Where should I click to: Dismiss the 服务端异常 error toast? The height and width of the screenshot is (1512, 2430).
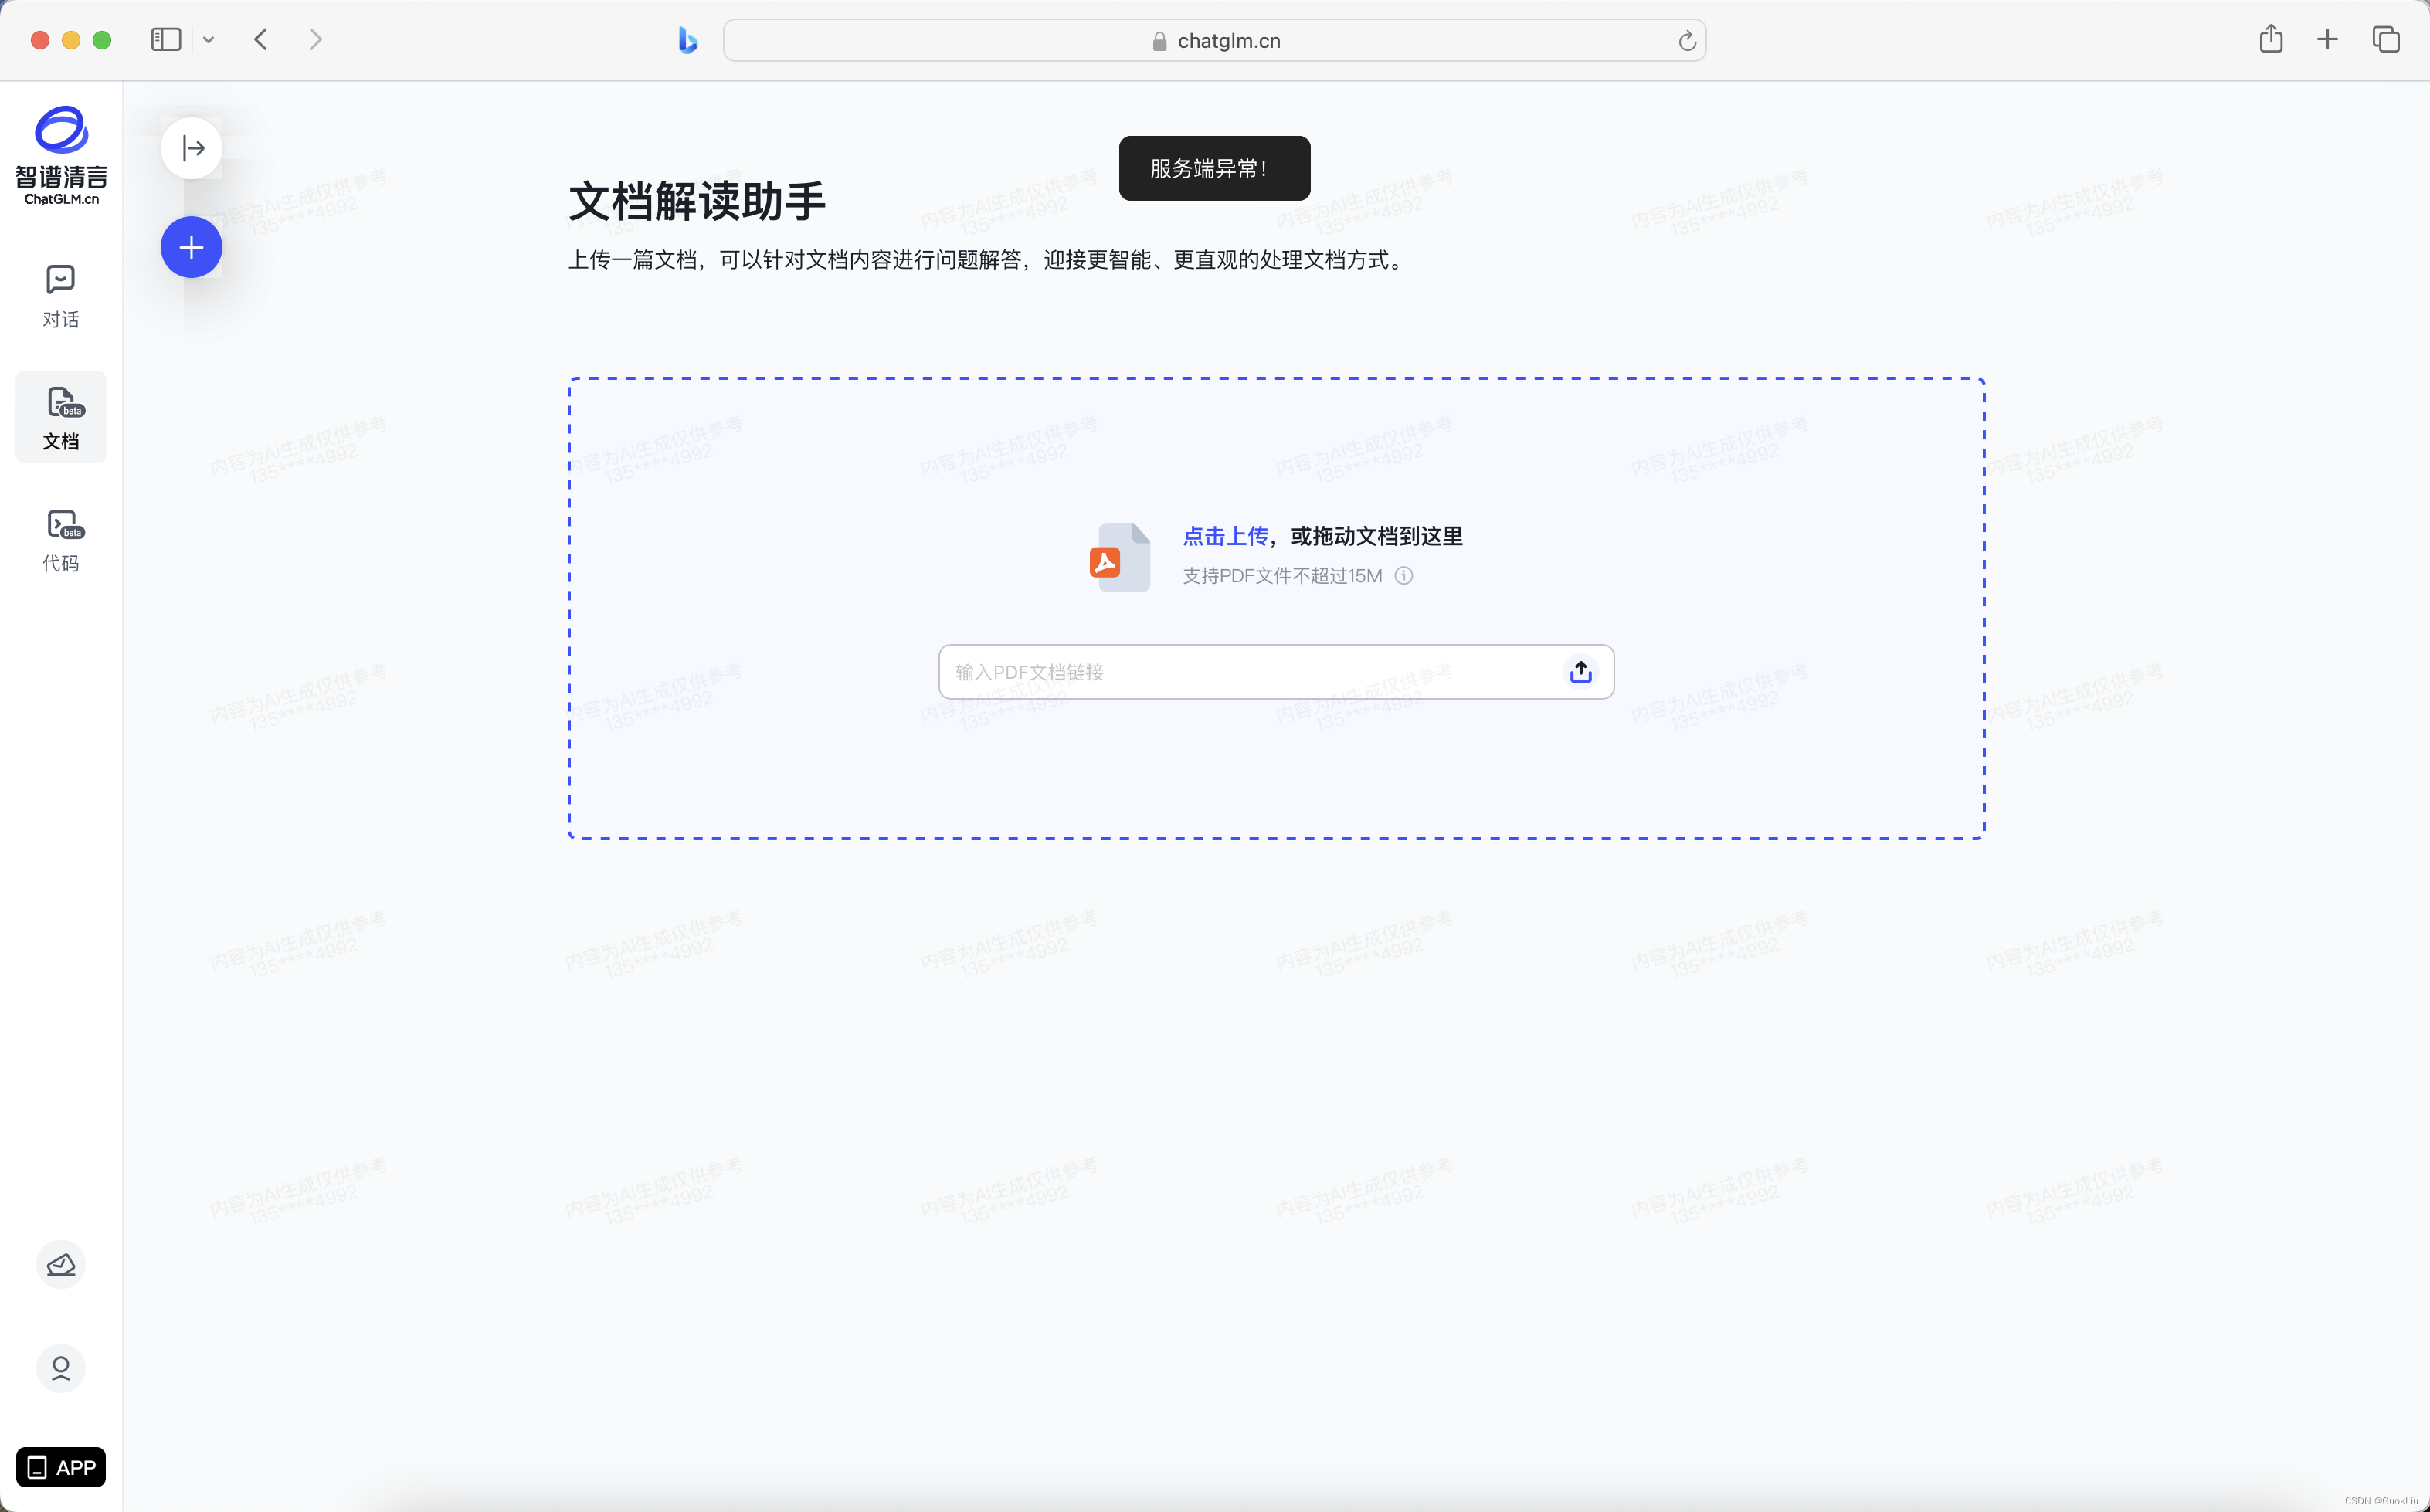point(1214,168)
